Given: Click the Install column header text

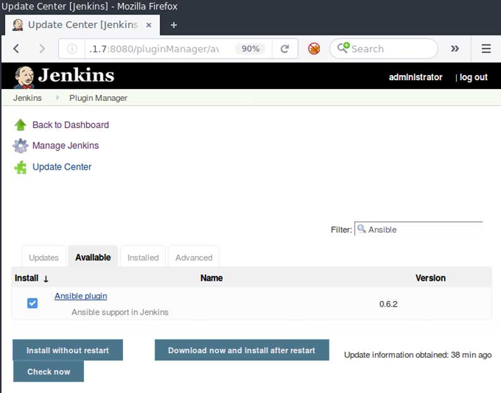Looking at the screenshot, I should [27, 278].
